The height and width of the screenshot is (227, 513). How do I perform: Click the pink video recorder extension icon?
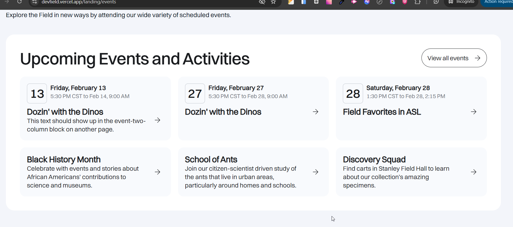(354, 2)
